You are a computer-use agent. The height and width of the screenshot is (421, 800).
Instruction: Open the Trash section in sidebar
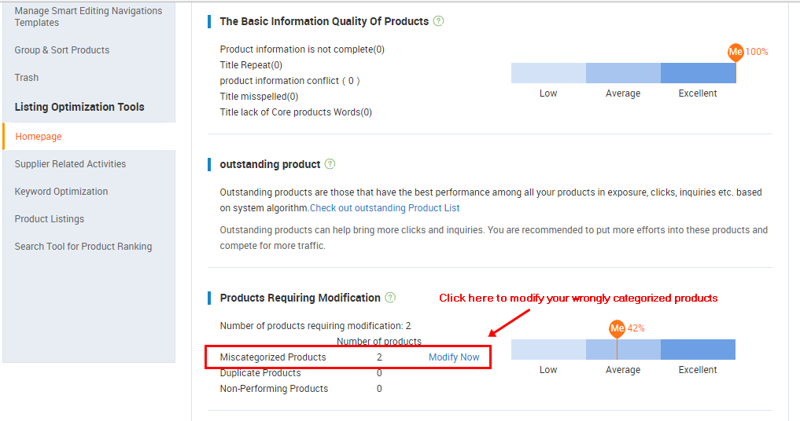[27, 78]
